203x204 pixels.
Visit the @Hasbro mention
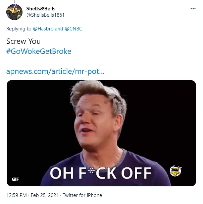coord(43,29)
